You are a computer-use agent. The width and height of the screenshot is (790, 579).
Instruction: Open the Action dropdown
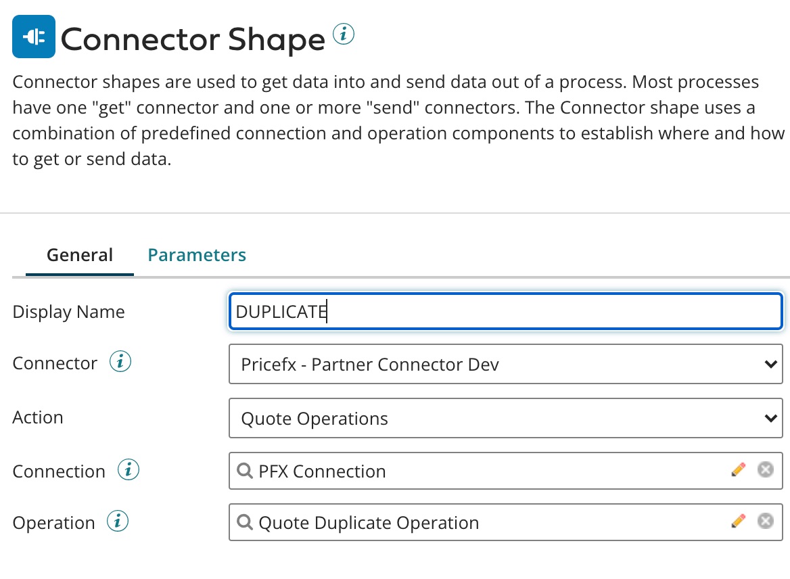click(x=506, y=418)
